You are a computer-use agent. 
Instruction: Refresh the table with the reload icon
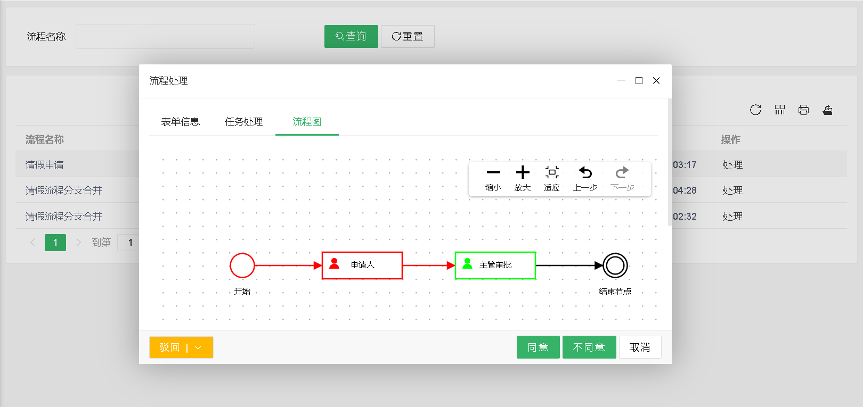(x=755, y=110)
